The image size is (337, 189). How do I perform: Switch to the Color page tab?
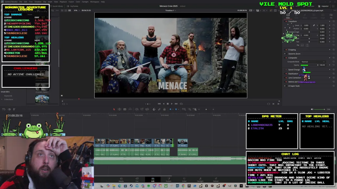tap(184, 180)
